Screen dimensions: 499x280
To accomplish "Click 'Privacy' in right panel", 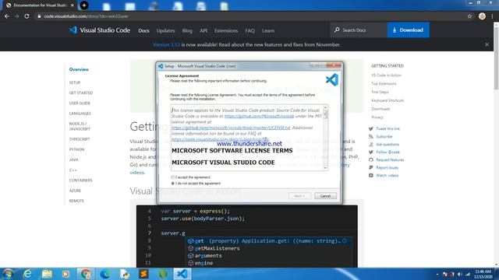I will pyautogui.click(x=377, y=117).
